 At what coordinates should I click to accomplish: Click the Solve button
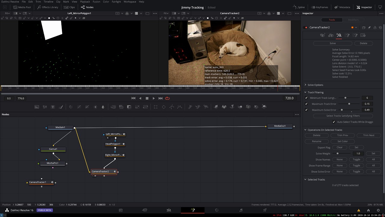click(333, 43)
